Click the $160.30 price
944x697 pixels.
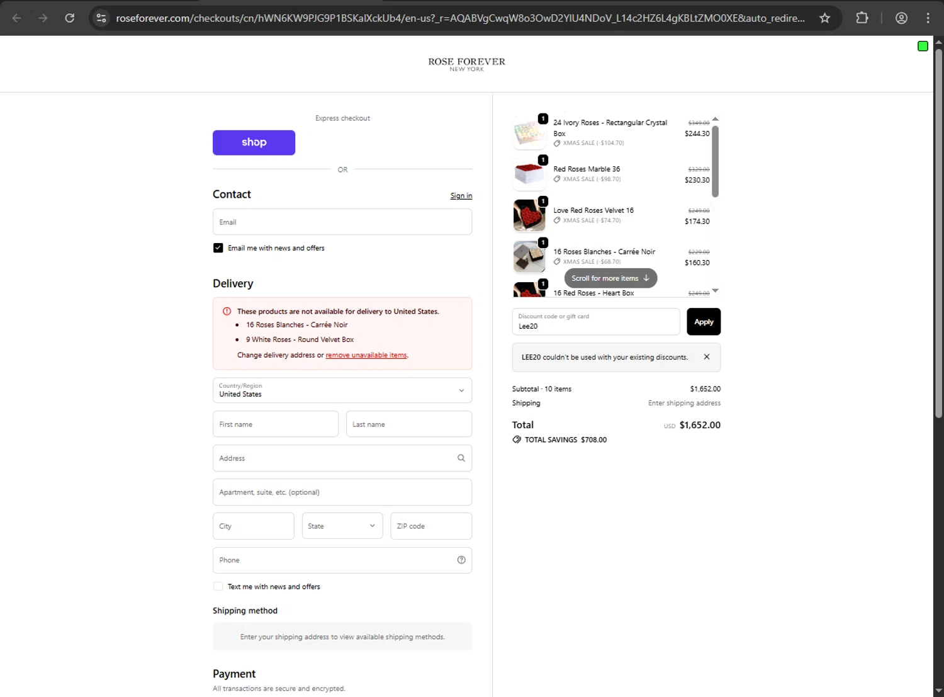pos(697,263)
